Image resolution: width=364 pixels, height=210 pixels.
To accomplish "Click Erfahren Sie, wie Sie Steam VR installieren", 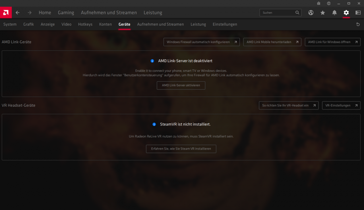I will click(181, 149).
